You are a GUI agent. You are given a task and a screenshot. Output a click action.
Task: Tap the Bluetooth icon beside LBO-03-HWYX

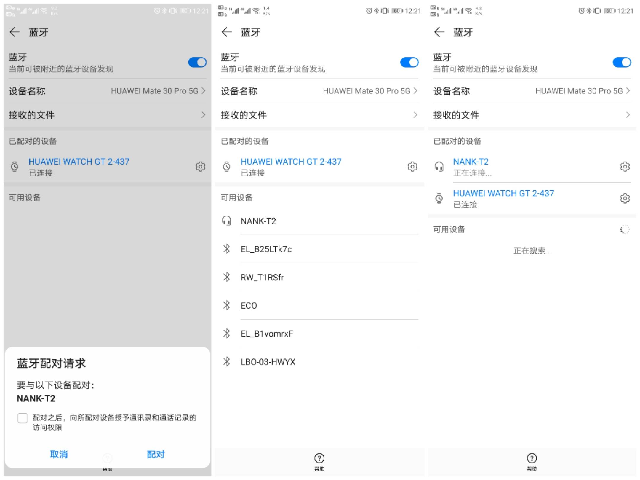click(227, 361)
